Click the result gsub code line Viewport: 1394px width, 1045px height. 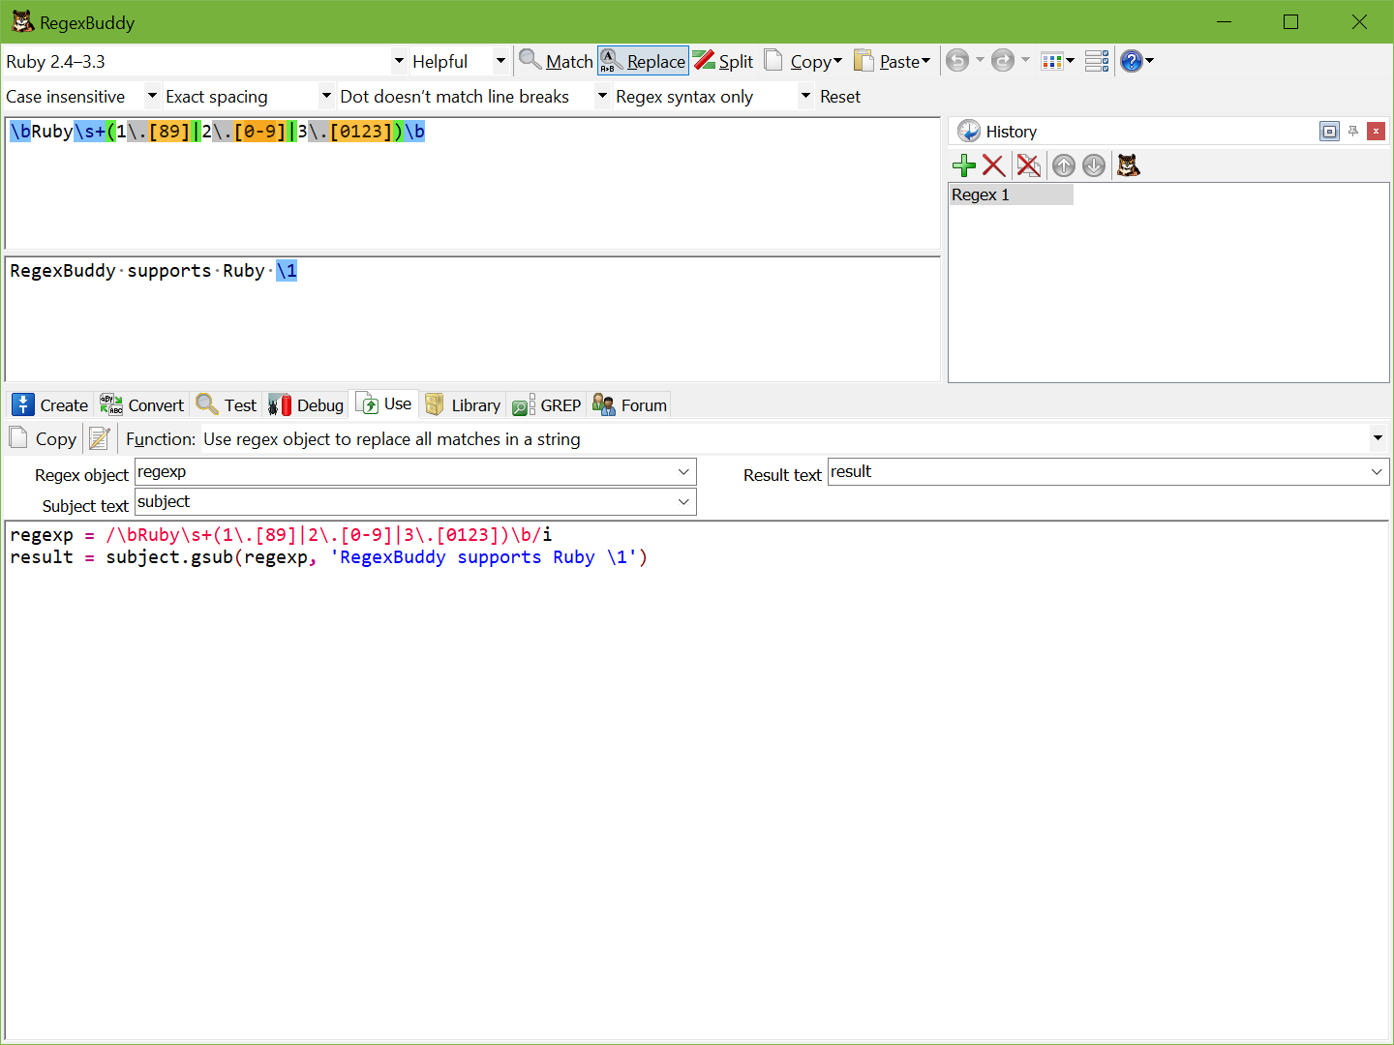(x=328, y=557)
